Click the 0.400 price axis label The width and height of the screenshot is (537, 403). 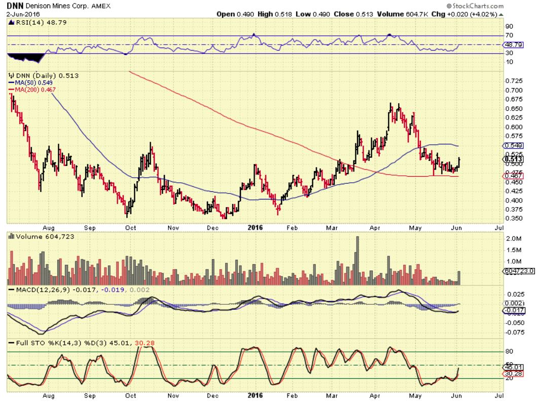tap(514, 200)
